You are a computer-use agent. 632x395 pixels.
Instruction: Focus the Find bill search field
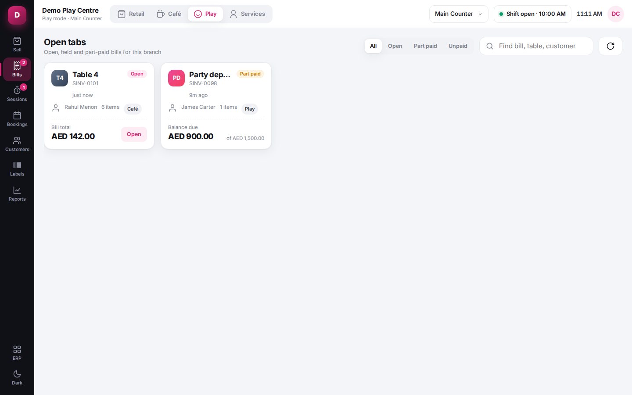coord(536,46)
